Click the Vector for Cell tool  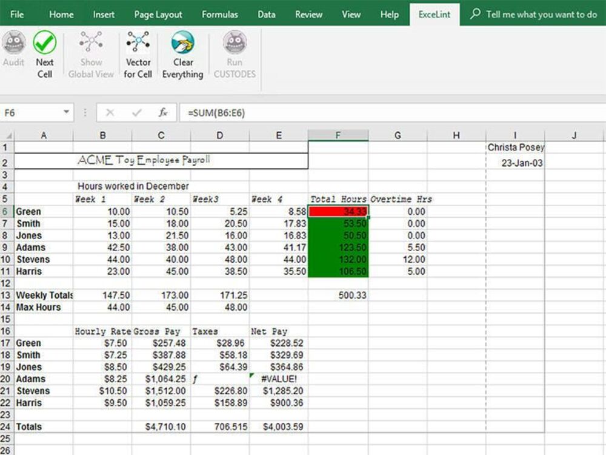138,55
